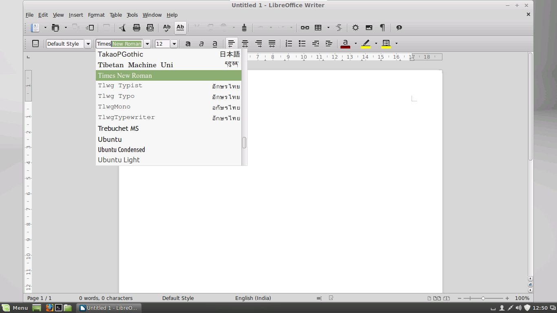Open the Gallery picture icon
The image size is (557, 313).
(x=369, y=28)
